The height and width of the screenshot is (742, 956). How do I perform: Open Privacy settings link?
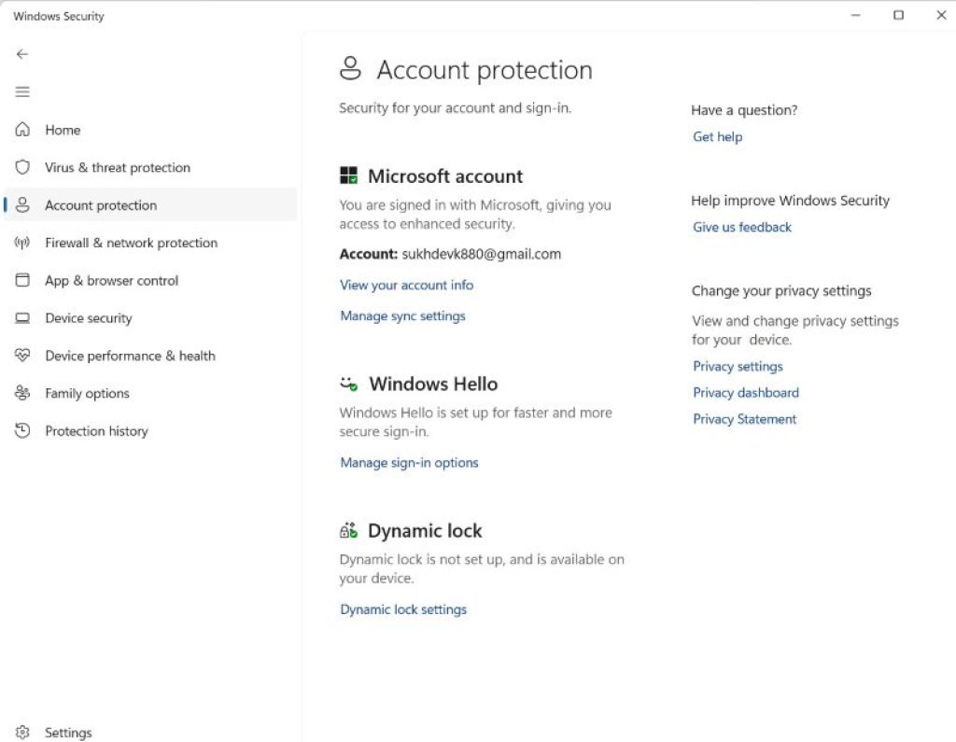click(x=738, y=366)
